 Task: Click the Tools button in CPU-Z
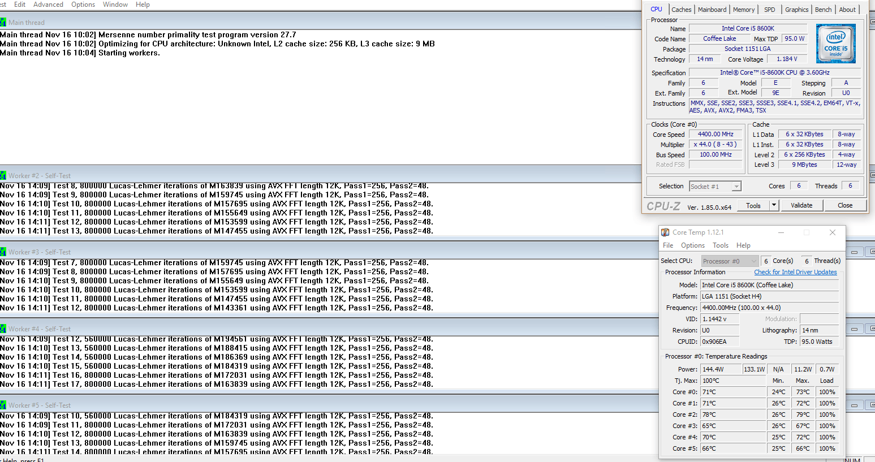pyautogui.click(x=753, y=205)
